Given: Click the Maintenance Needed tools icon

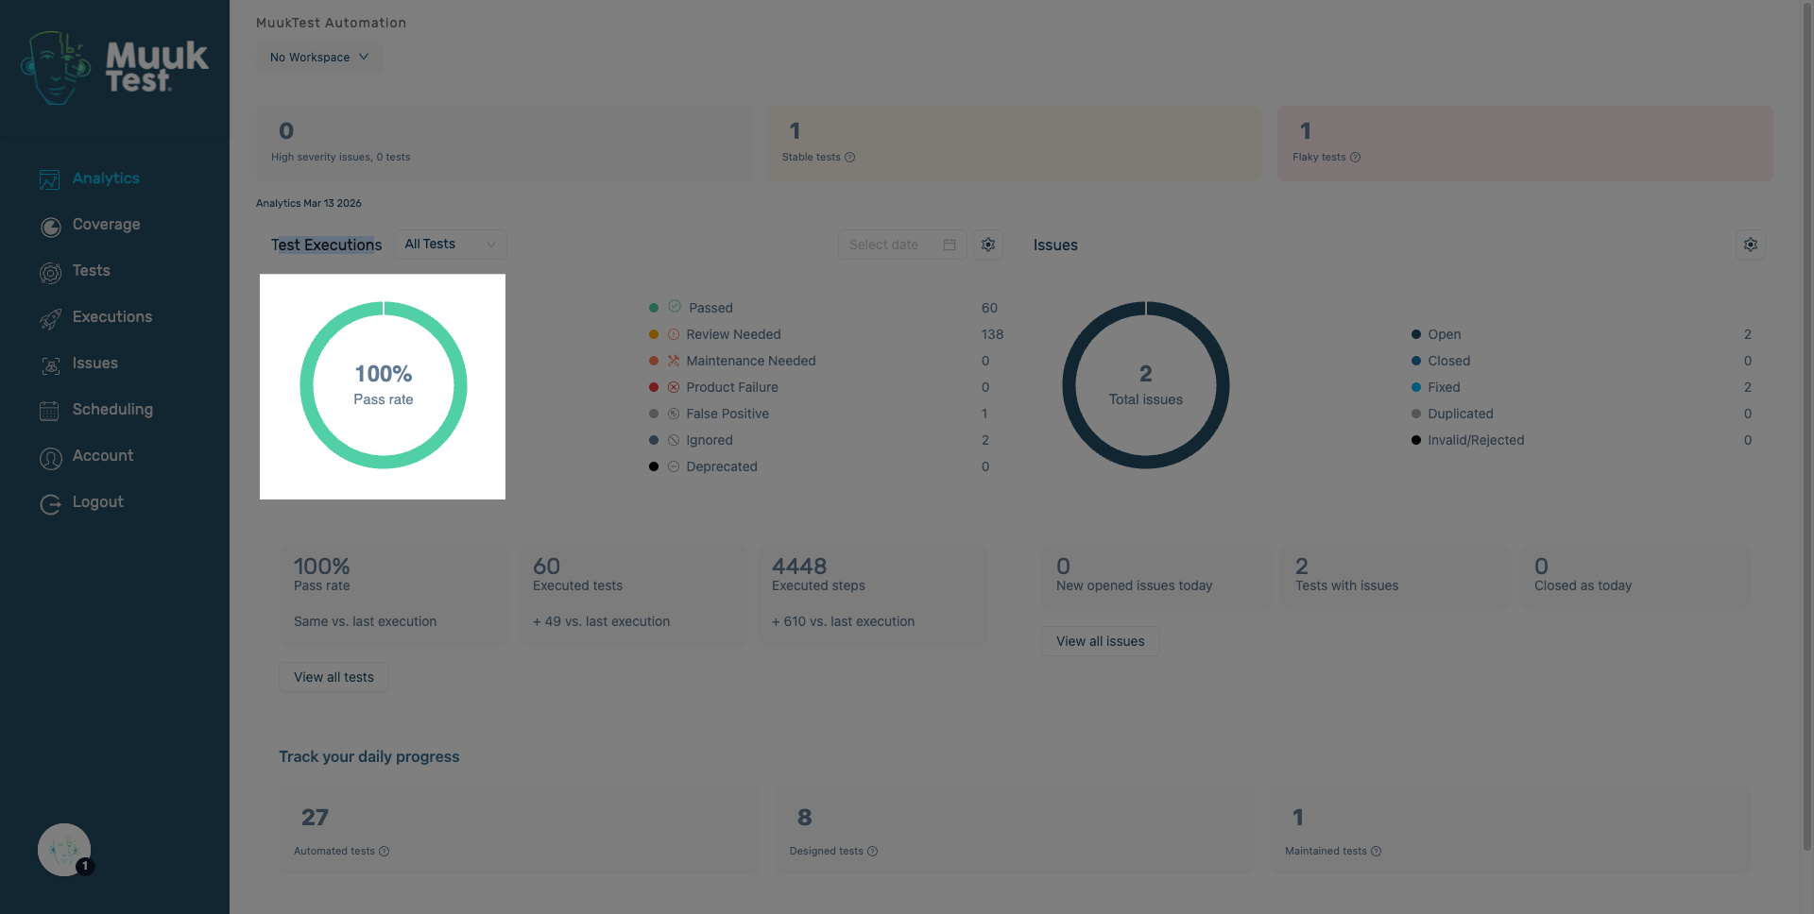Looking at the screenshot, I should [674, 361].
